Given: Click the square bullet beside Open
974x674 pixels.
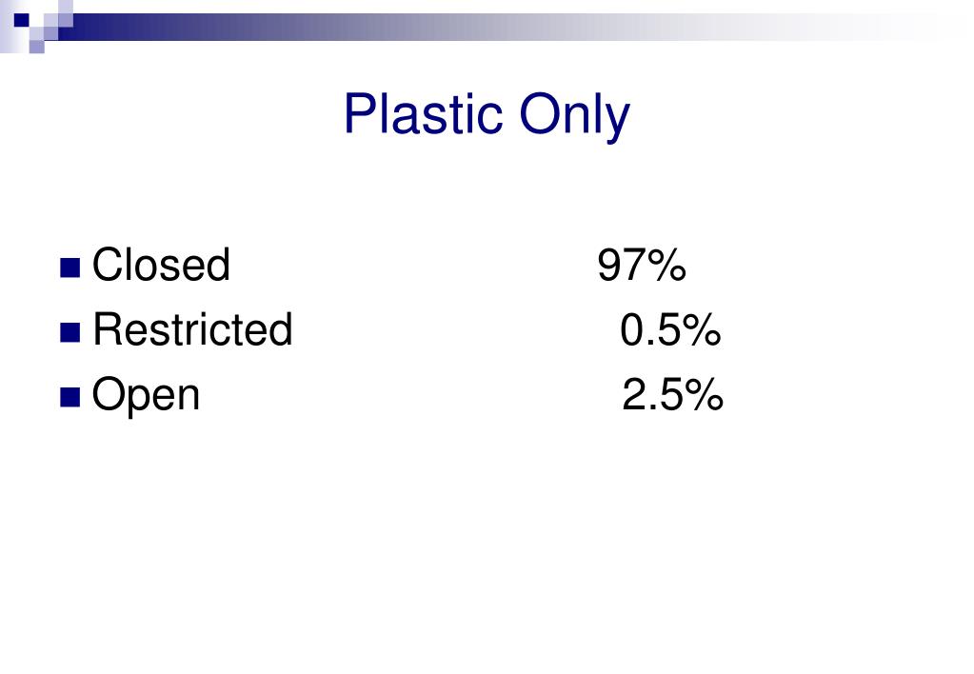Looking at the screenshot, I should pyautogui.click(x=70, y=398).
